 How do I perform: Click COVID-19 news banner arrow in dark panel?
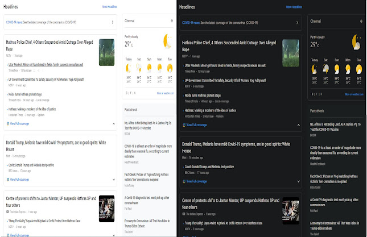pyautogui.click(x=297, y=23)
